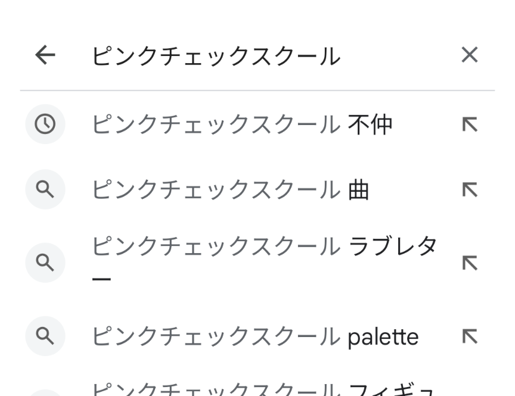The image size is (515, 396).
Task: Click the magnifier icon beside ラブレター suggestion
Action: pyautogui.click(x=45, y=262)
